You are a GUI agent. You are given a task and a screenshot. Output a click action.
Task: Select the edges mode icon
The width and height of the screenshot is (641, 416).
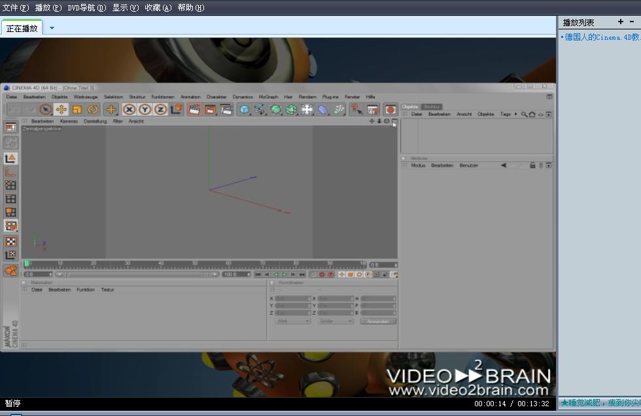pos(10,199)
